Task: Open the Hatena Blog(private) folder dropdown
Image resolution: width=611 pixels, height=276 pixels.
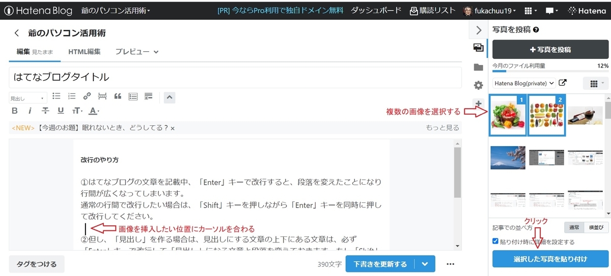Action: 524,83
